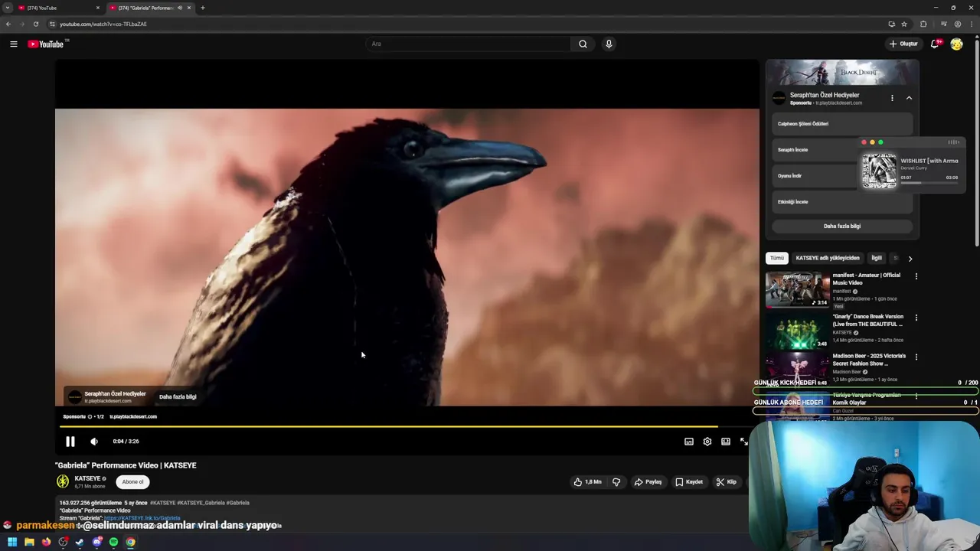Click the Oluştur create button
This screenshot has width=980, height=551.
coord(903,44)
